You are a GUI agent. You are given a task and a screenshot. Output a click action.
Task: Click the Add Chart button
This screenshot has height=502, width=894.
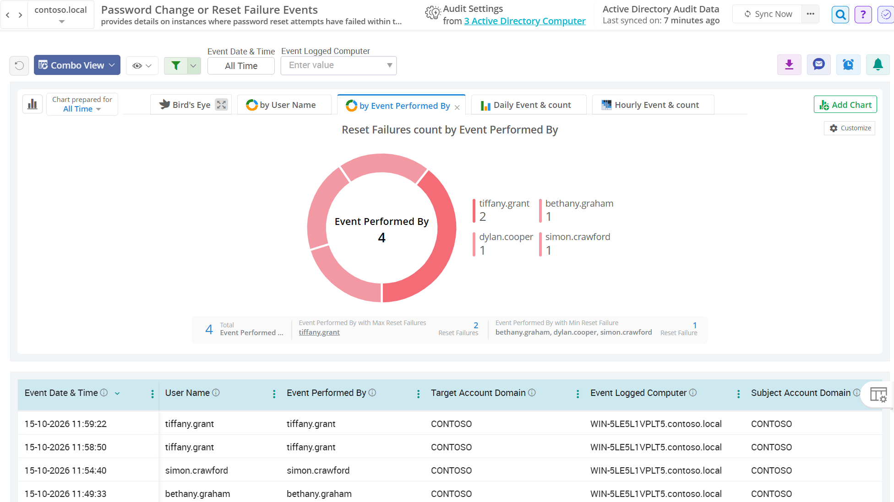coord(845,105)
